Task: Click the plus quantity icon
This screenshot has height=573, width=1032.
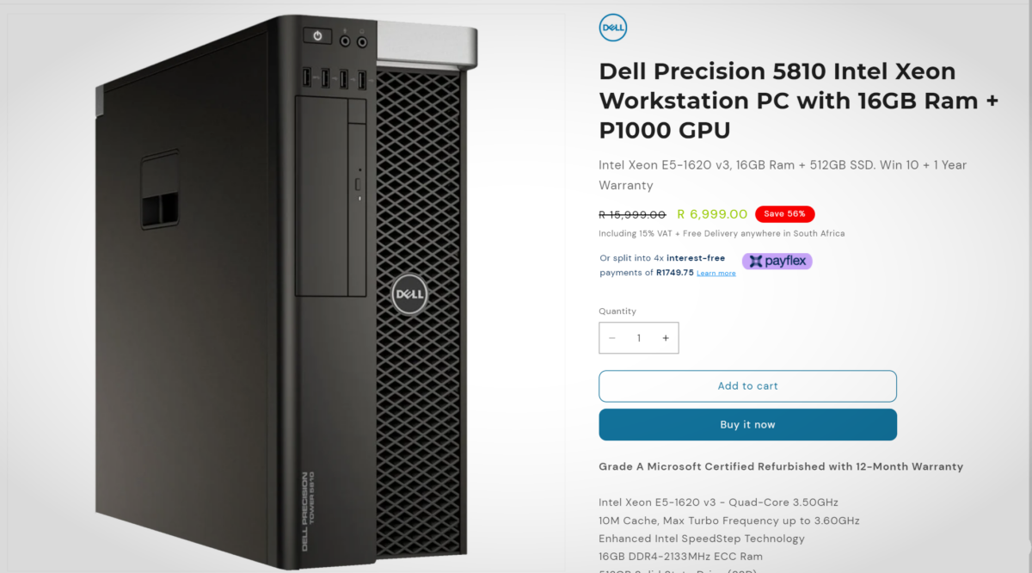Action: pyautogui.click(x=666, y=338)
